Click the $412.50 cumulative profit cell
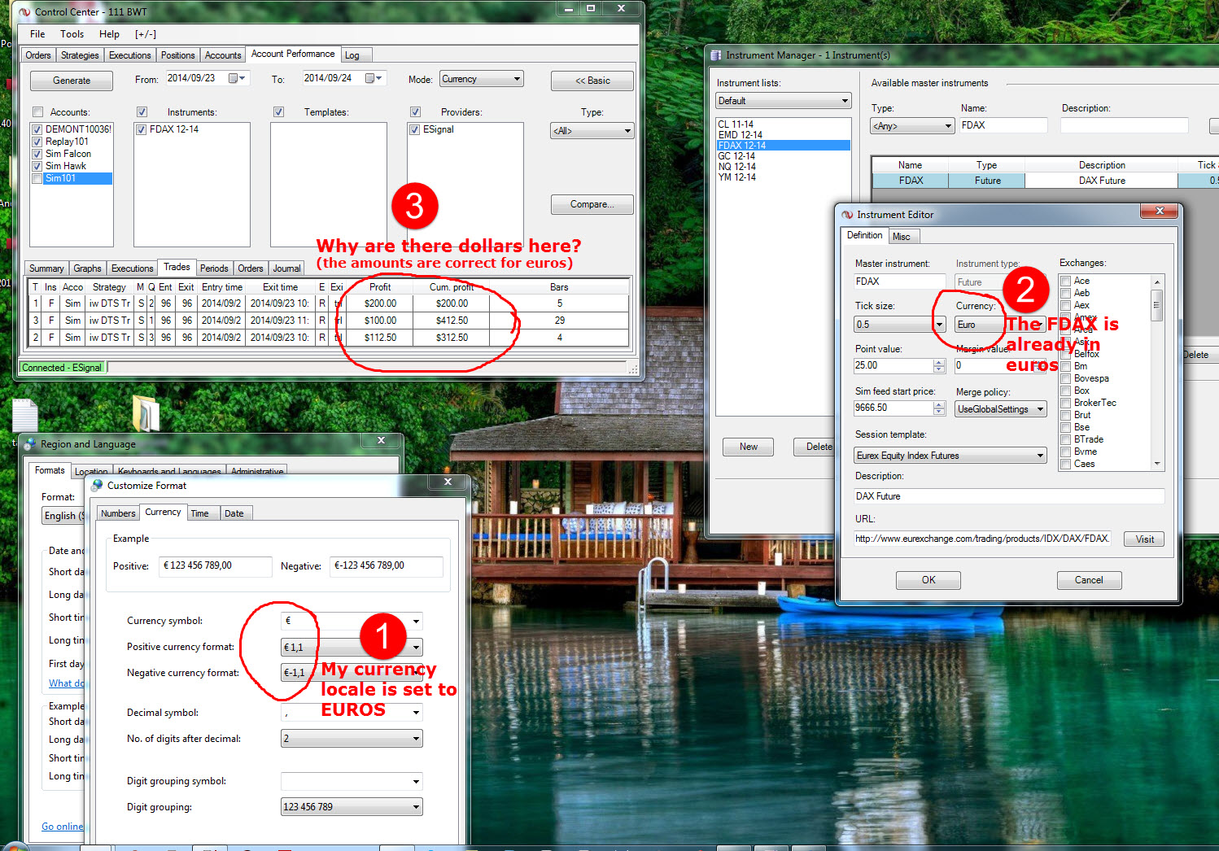 tap(452, 321)
